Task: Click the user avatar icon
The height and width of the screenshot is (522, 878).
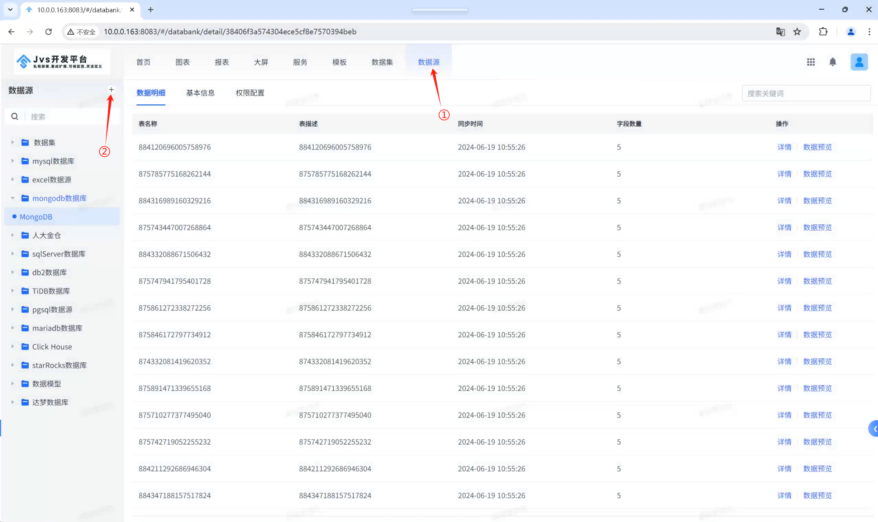Action: (x=859, y=62)
